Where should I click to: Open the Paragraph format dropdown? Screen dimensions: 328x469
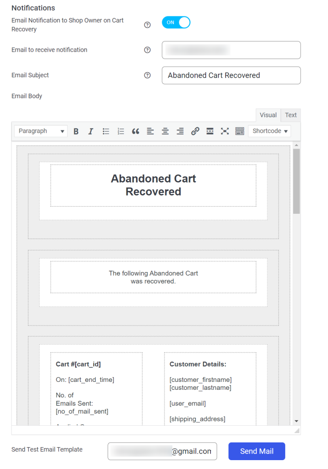pyautogui.click(x=41, y=131)
